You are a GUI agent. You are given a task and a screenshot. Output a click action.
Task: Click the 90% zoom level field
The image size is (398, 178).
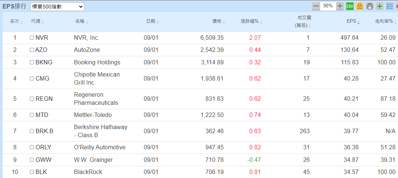click(328, 6)
